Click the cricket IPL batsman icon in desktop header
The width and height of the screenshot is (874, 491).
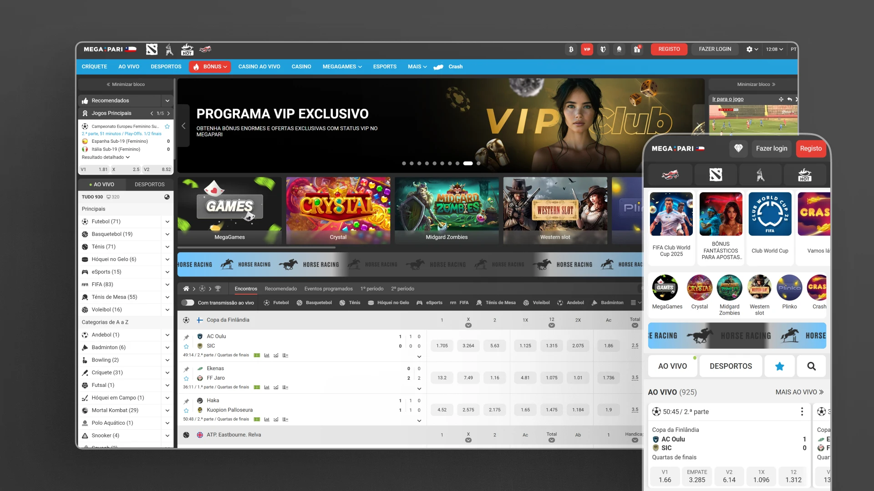click(x=169, y=50)
